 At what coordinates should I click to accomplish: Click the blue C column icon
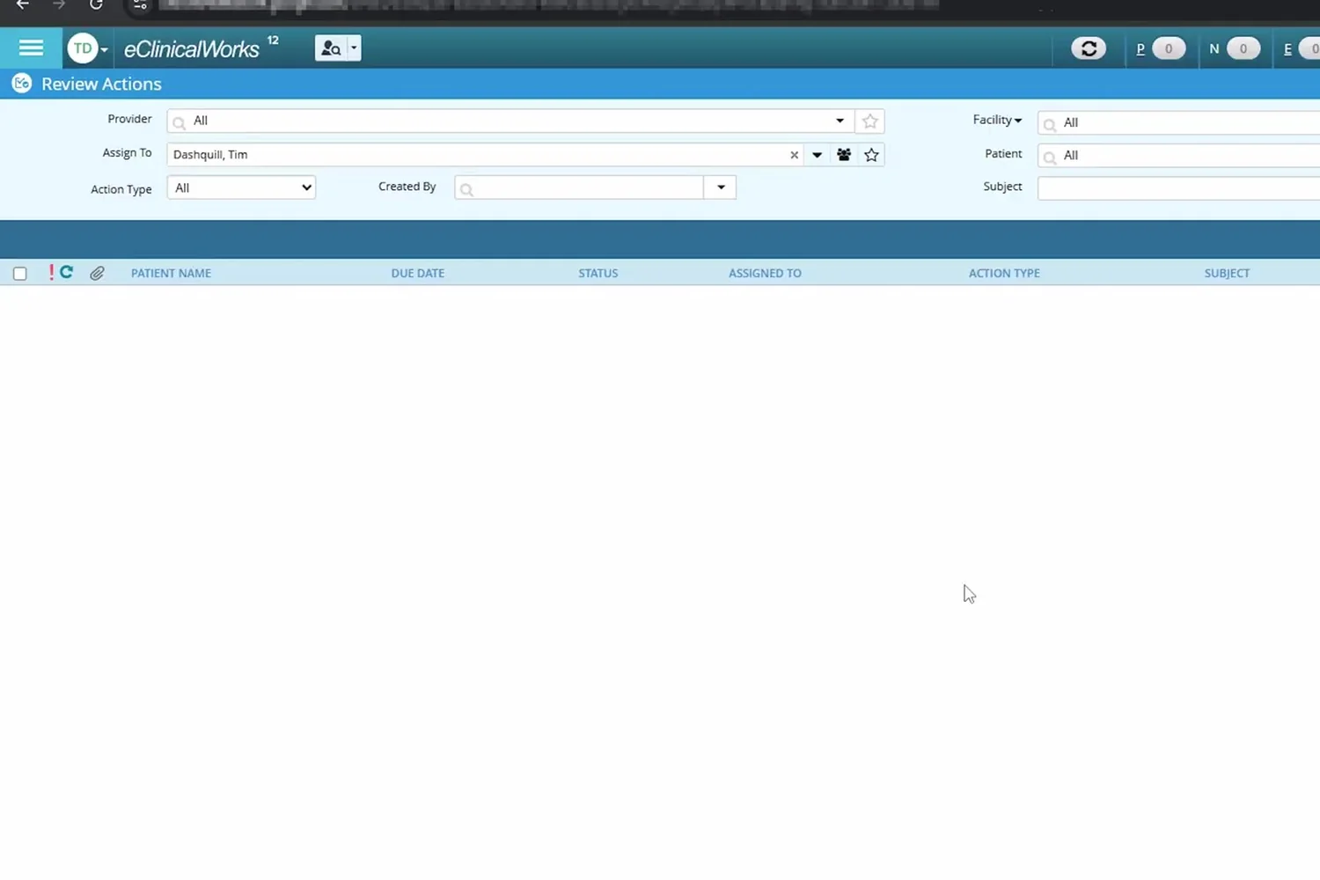66,273
